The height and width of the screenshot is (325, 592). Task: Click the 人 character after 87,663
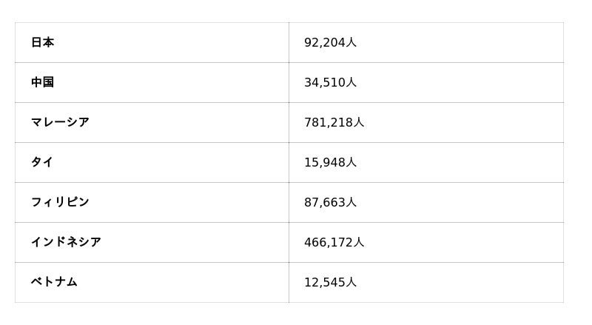(x=351, y=203)
